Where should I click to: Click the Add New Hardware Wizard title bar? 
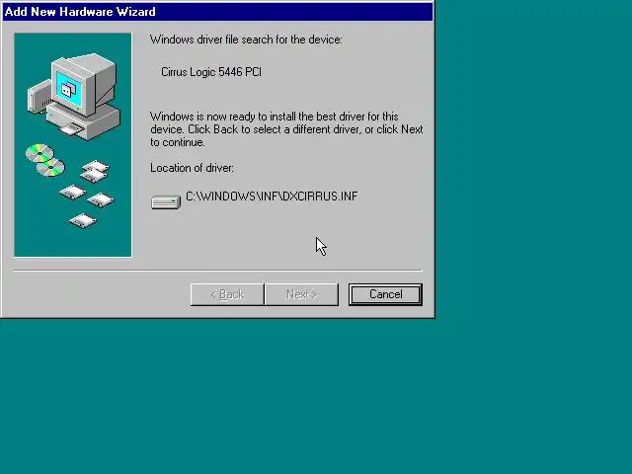point(217,12)
